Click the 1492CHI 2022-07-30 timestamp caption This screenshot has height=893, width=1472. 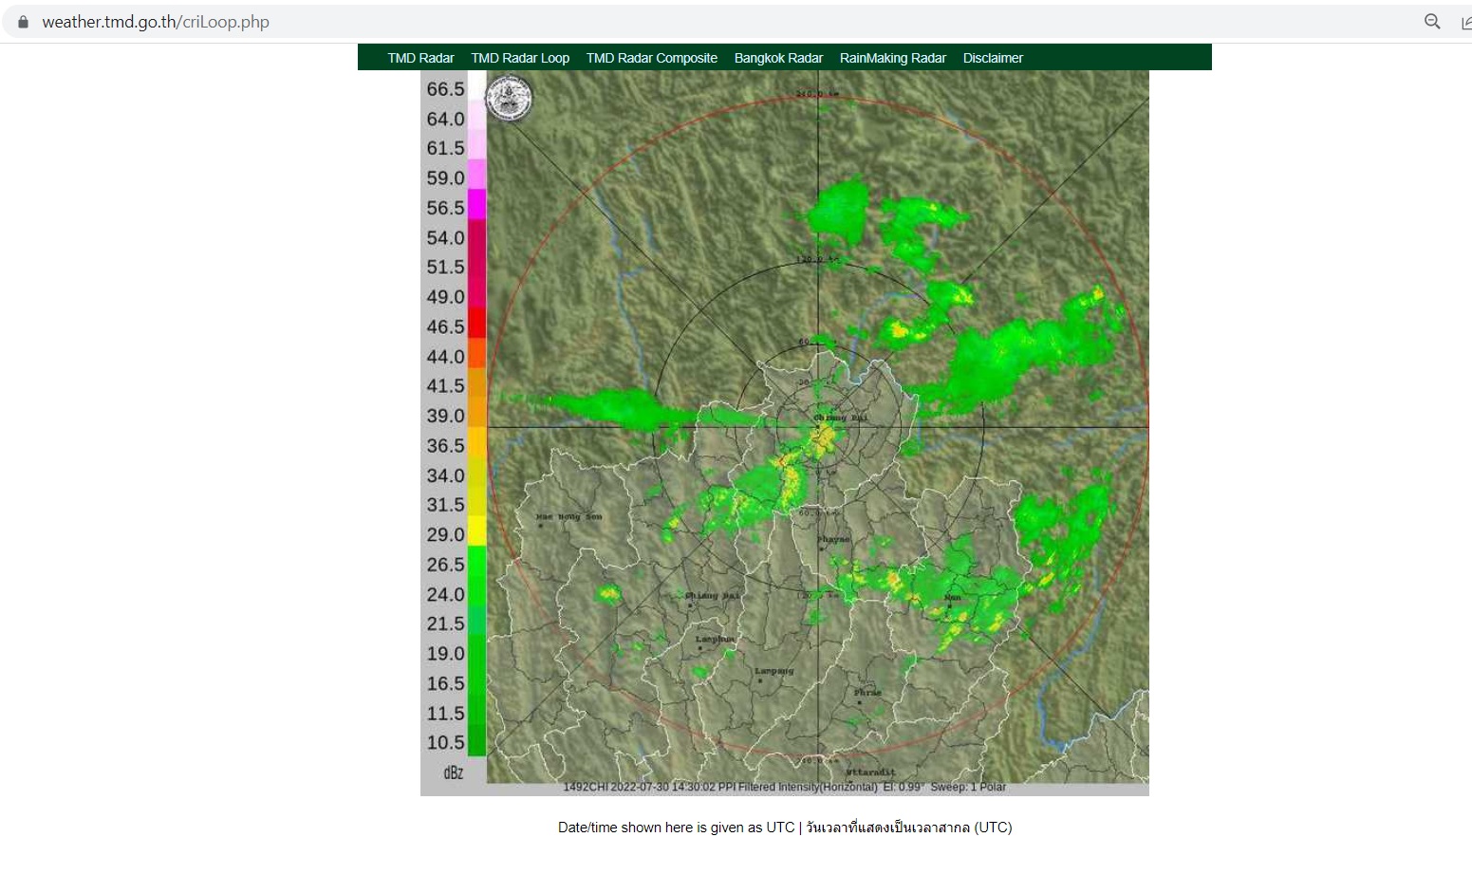coord(784,787)
